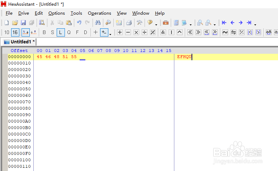Click the shift right double chevron
The width and height of the screenshot is (278, 171).
(198, 32)
